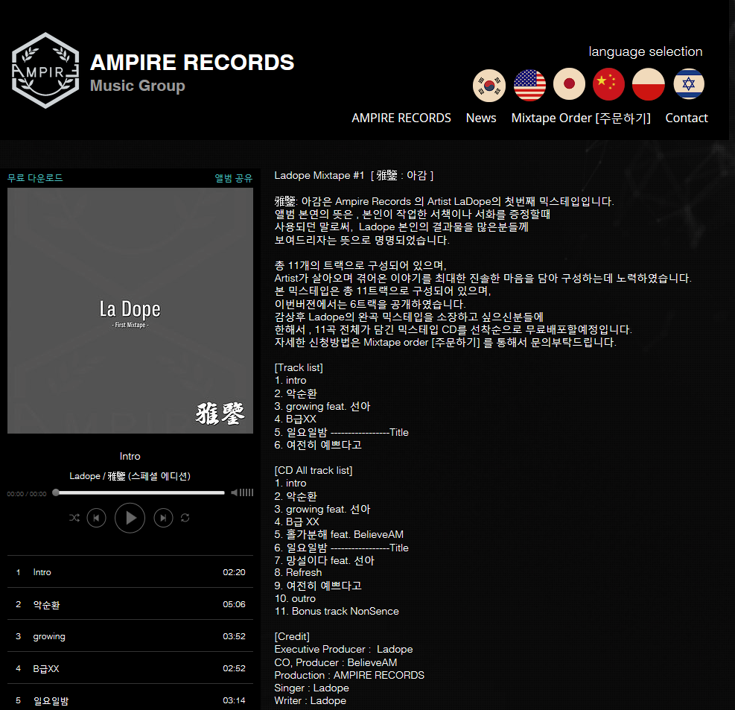Go to the Contact page
Image resolution: width=735 pixels, height=710 pixels.
(686, 118)
